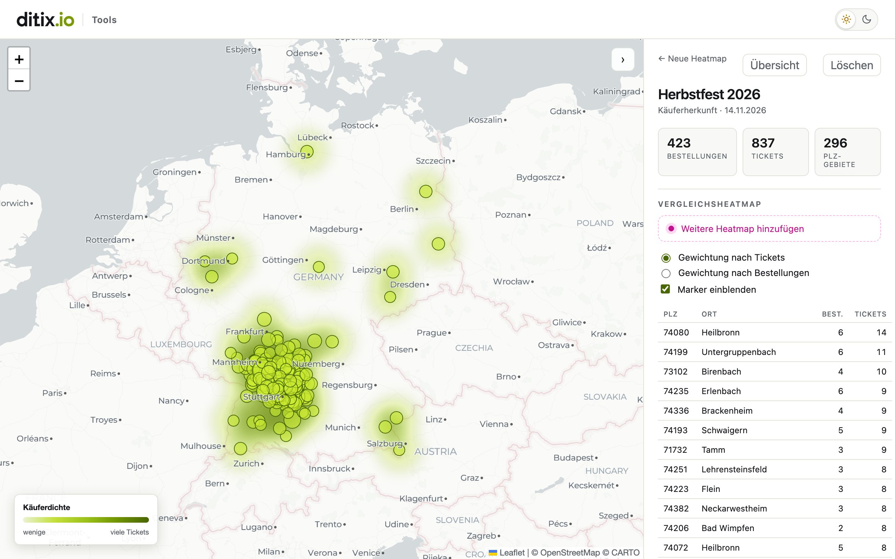Image resolution: width=895 pixels, height=559 pixels.
Task: Go back to Neue Heatmap
Action: click(x=692, y=58)
